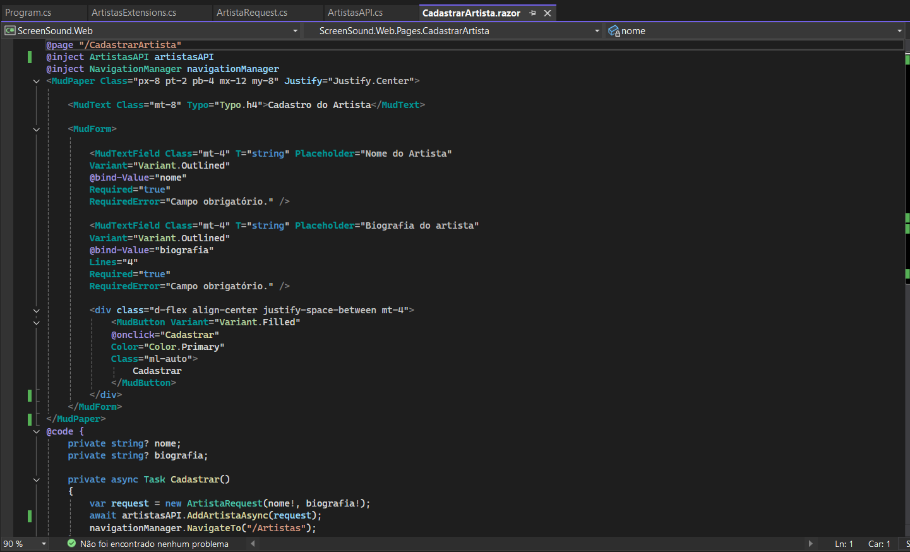The width and height of the screenshot is (910, 552).
Task: Click the Lines="4" attribute
Action: tap(114, 262)
